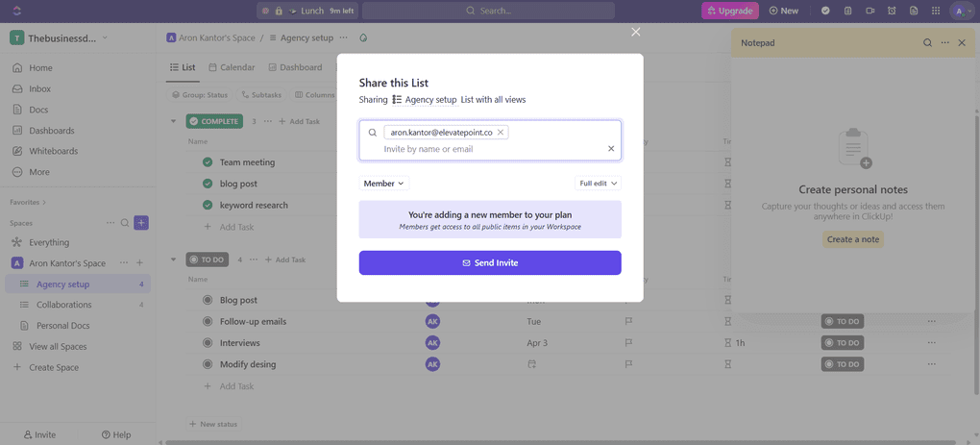Open the ellipsis menu of the COMPLETE group
The width and height of the screenshot is (980, 445).
(x=267, y=121)
